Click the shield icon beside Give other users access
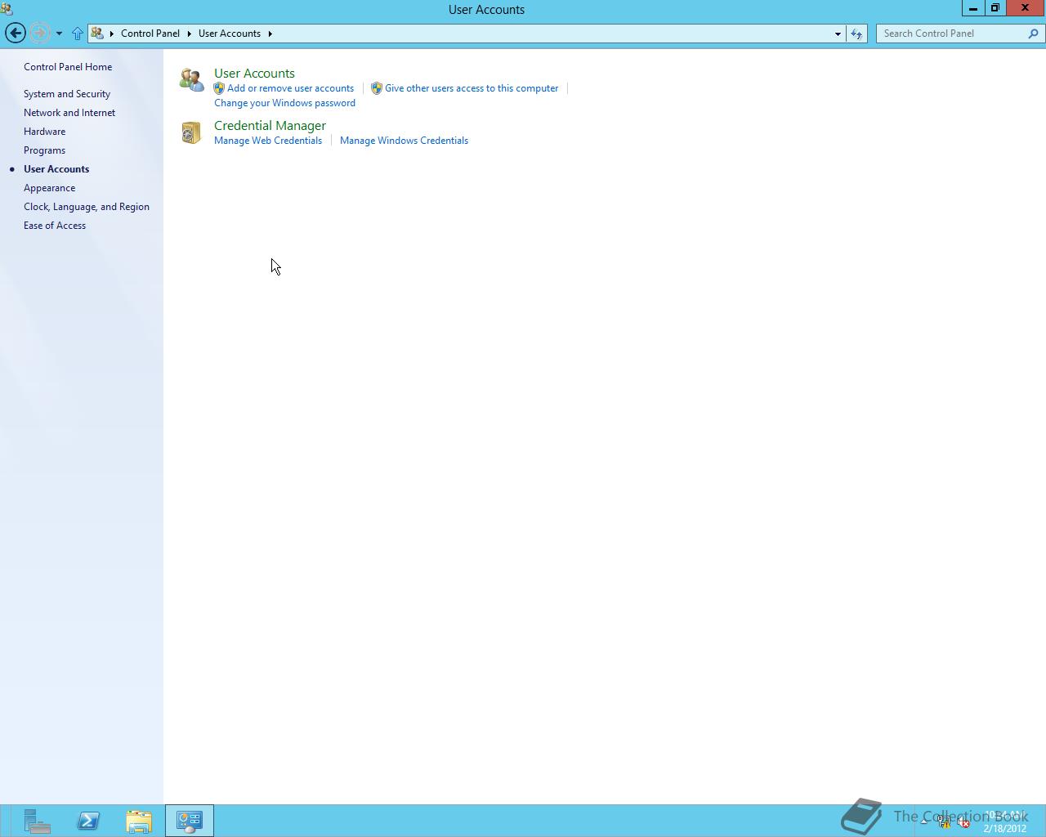This screenshot has height=837, width=1046. click(377, 88)
